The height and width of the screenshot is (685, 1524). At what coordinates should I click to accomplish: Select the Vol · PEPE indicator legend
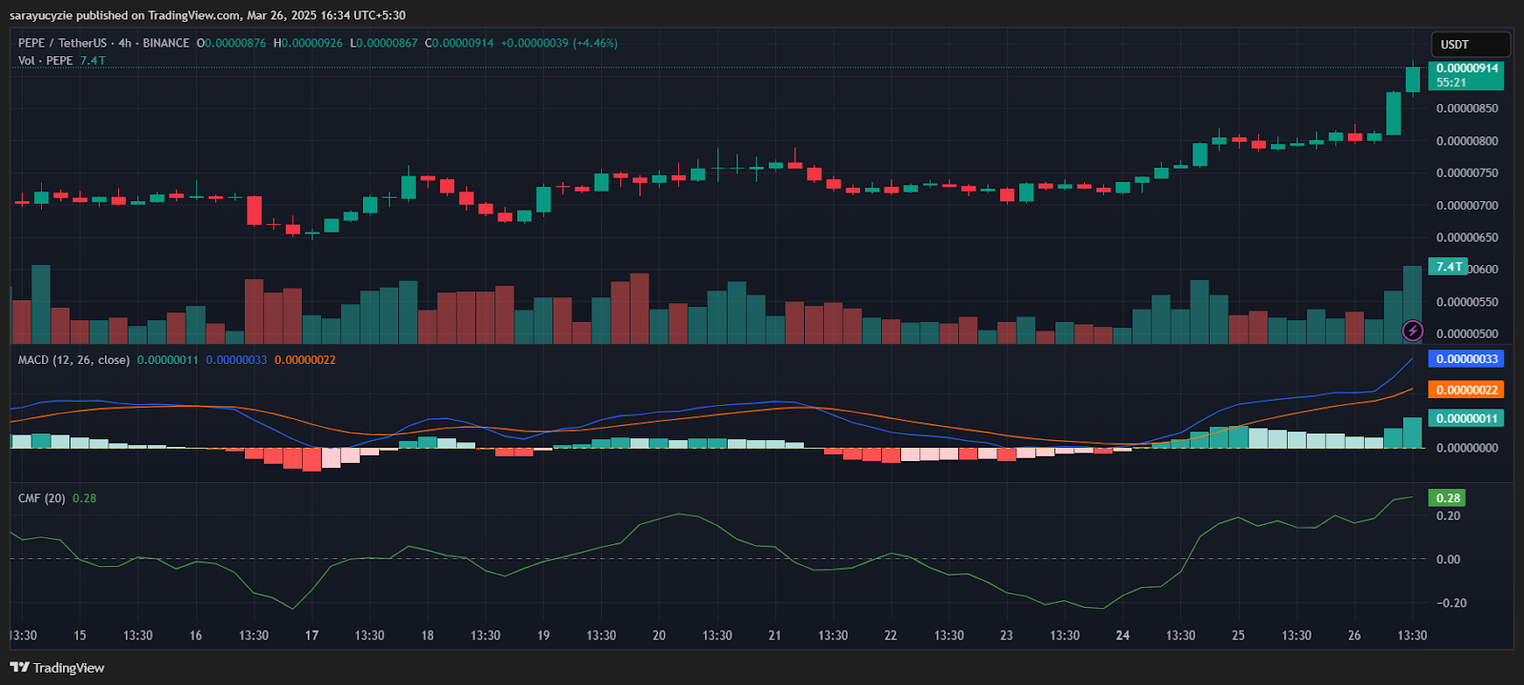click(x=45, y=61)
